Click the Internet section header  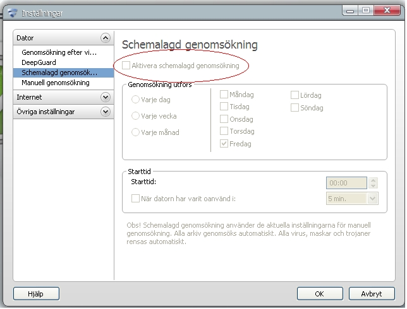[x=63, y=97]
